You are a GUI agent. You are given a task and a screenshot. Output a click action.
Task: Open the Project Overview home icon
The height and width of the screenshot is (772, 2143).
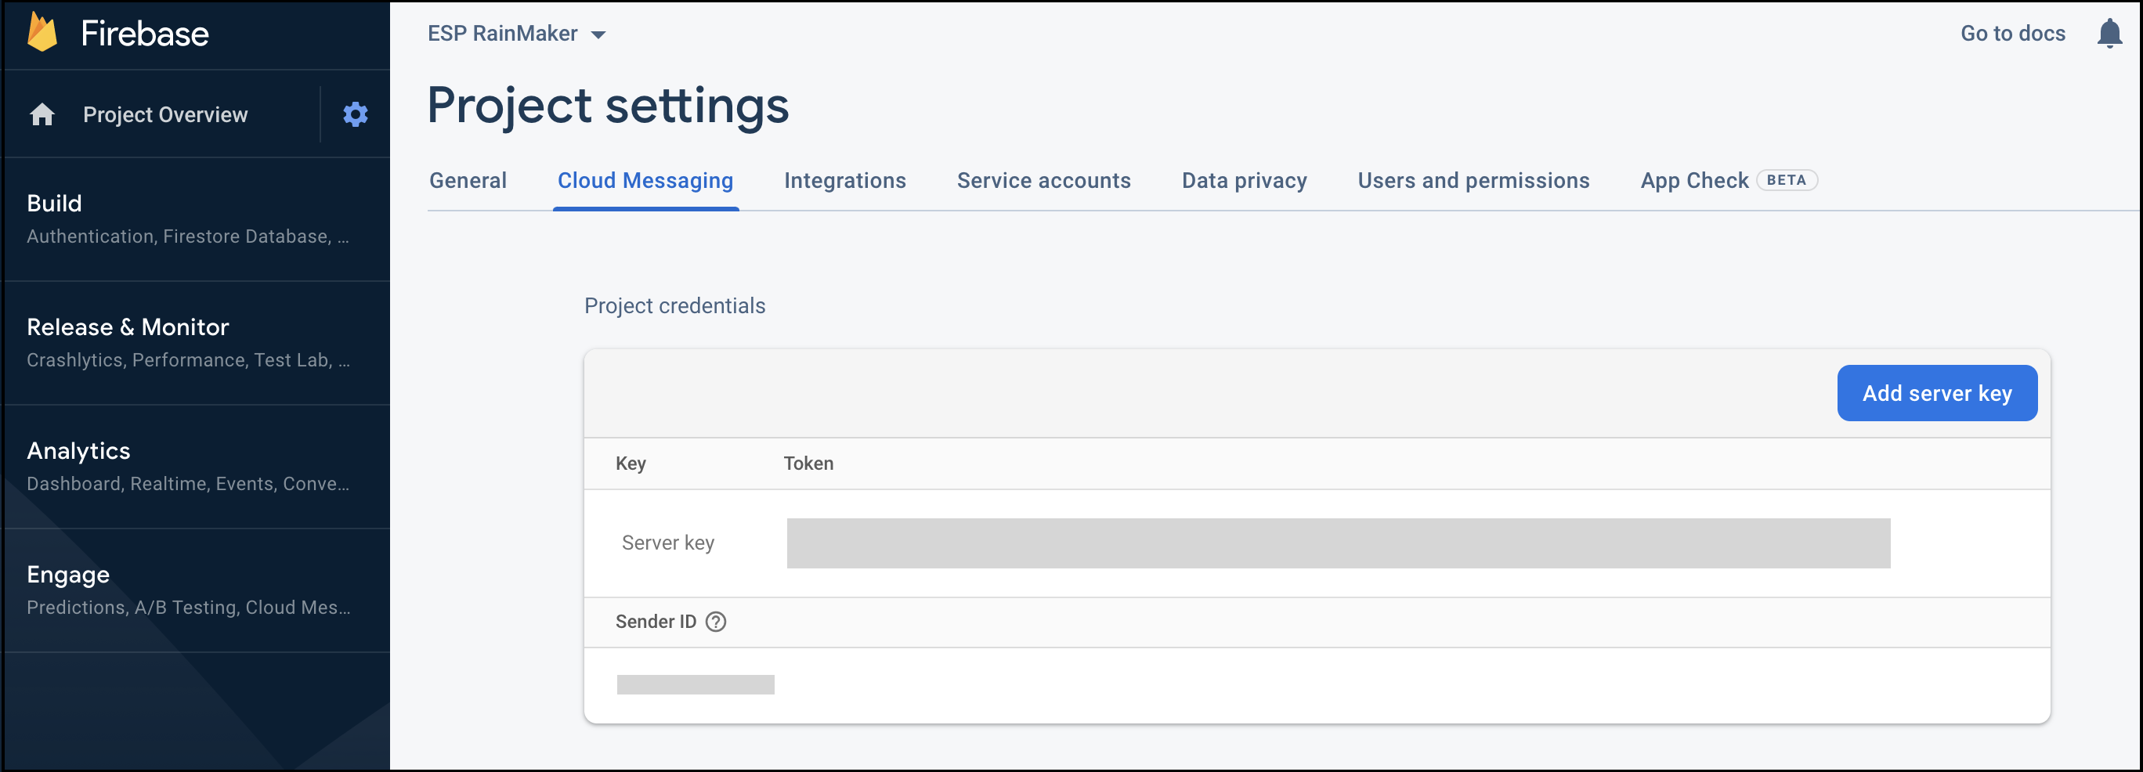coord(42,114)
